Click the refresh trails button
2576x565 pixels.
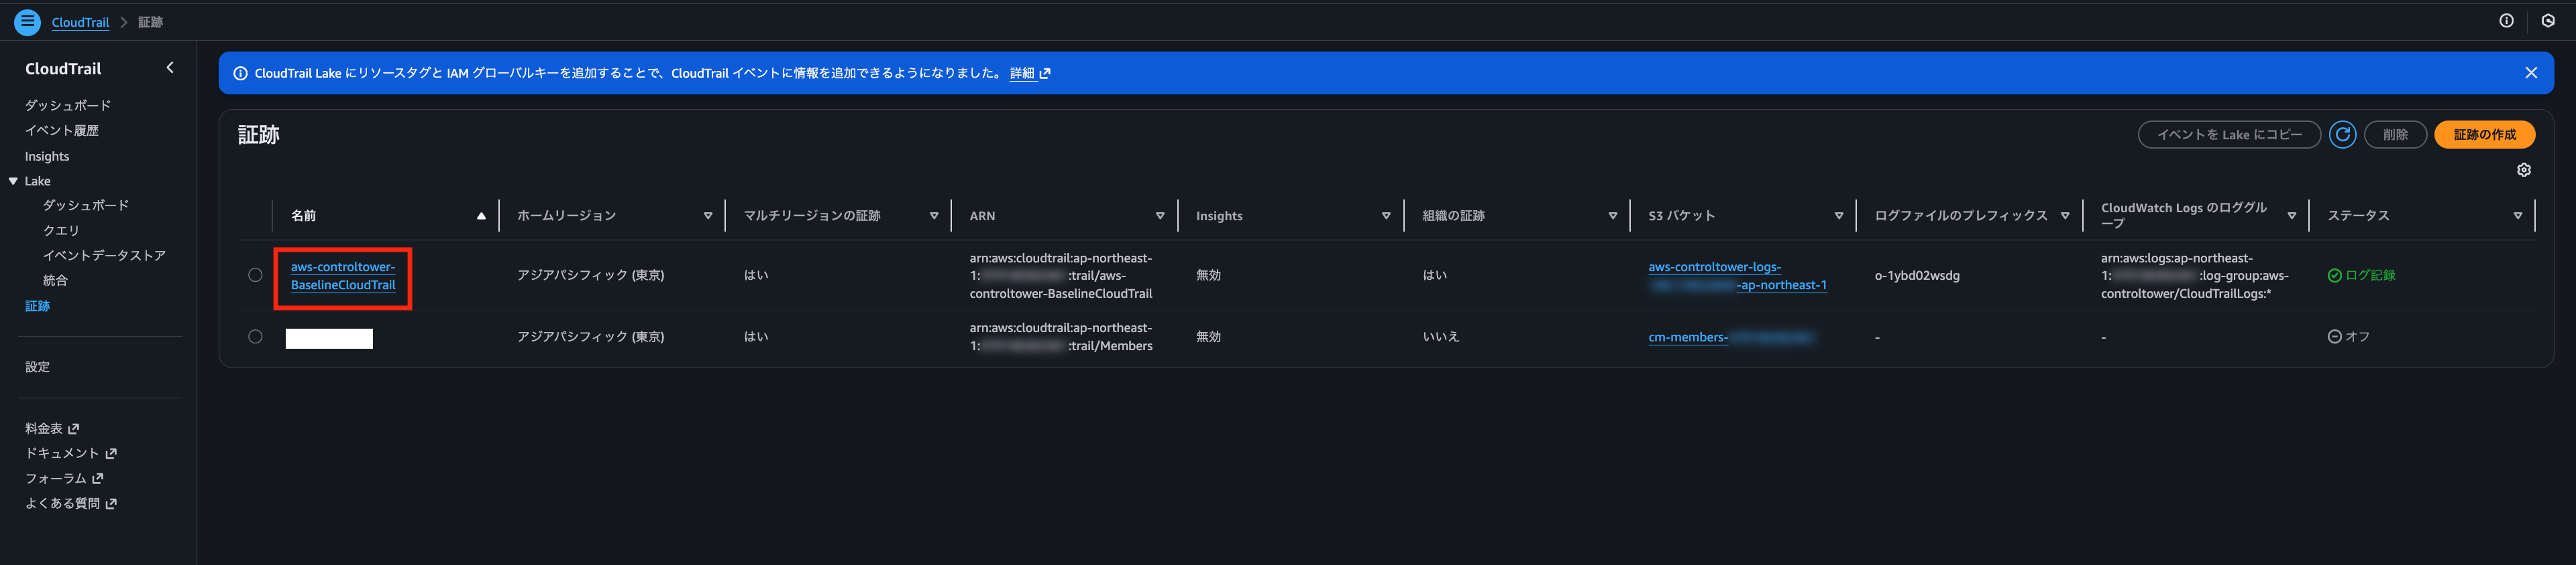(2342, 135)
